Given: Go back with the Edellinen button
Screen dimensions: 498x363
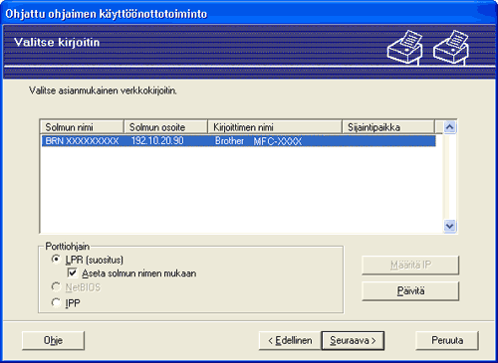Looking at the screenshot, I should 290,340.
